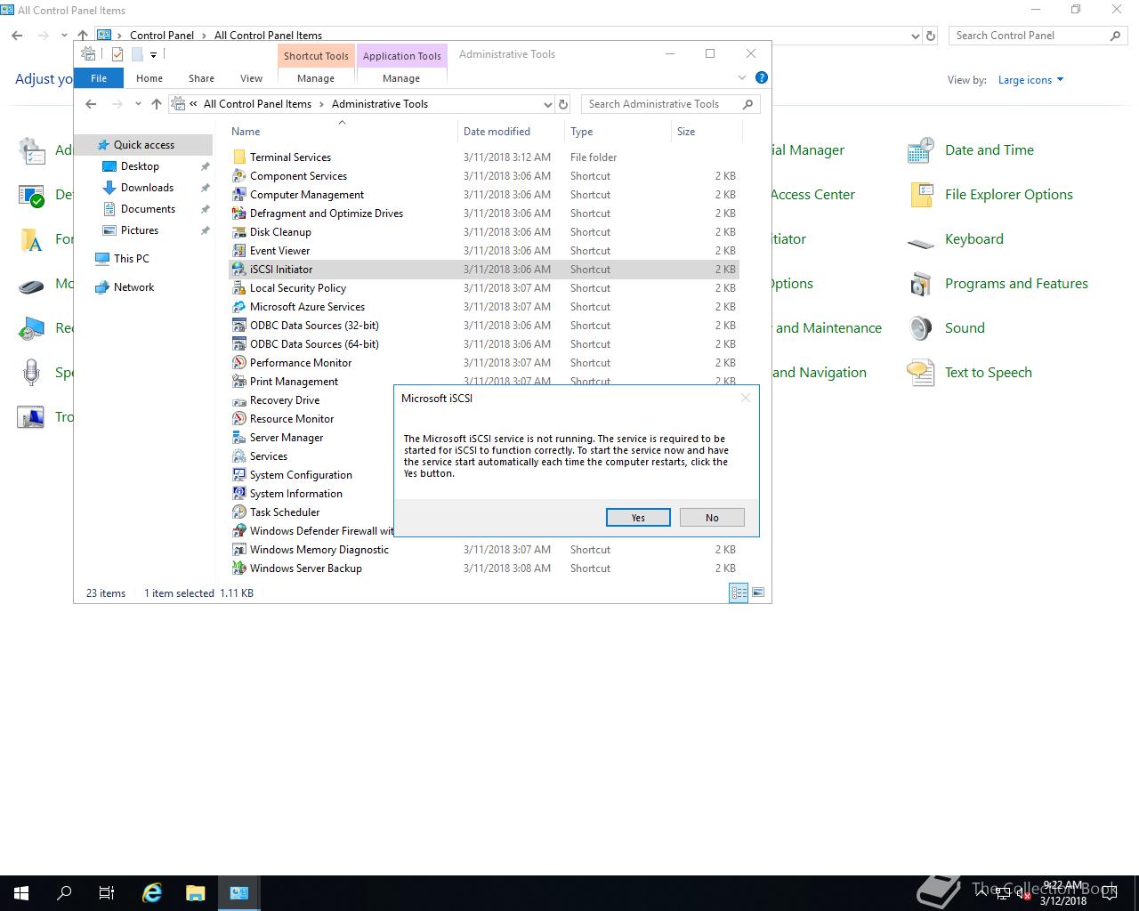Select ODBC Data Sources (32-bit) icon
The width and height of the screenshot is (1139, 911).
(238, 326)
